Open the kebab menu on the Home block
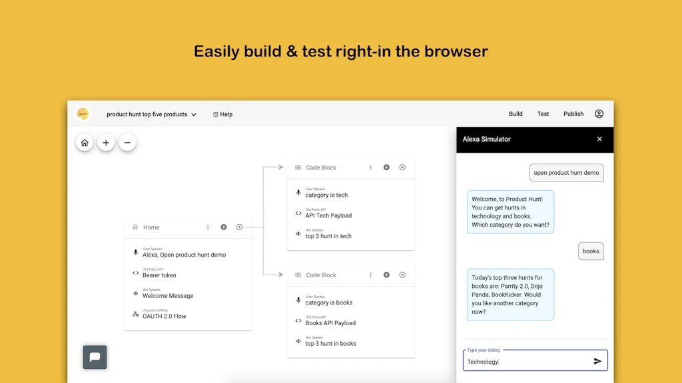 point(207,227)
